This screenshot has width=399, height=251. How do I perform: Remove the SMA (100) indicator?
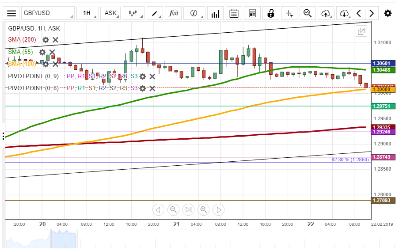(56, 64)
